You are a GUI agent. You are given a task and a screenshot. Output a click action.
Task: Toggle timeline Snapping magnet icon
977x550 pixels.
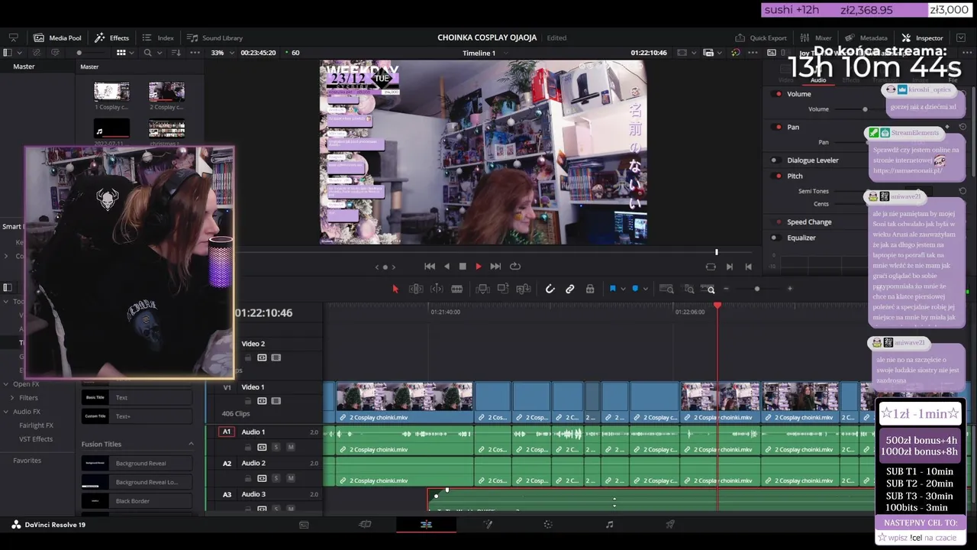point(550,289)
